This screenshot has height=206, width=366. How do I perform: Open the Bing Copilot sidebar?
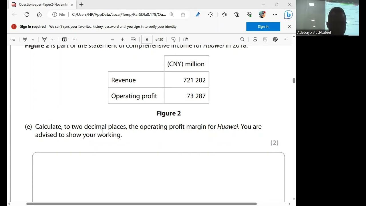click(x=288, y=14)
